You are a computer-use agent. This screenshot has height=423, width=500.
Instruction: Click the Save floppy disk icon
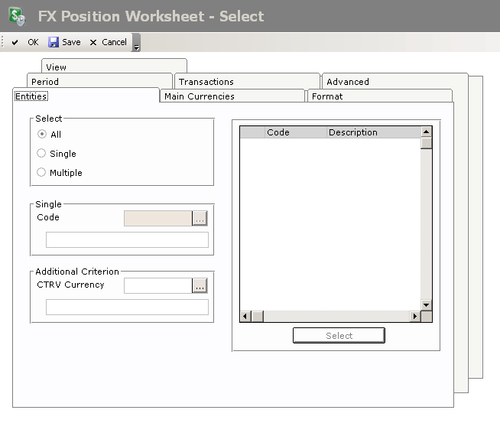(54, 43)
